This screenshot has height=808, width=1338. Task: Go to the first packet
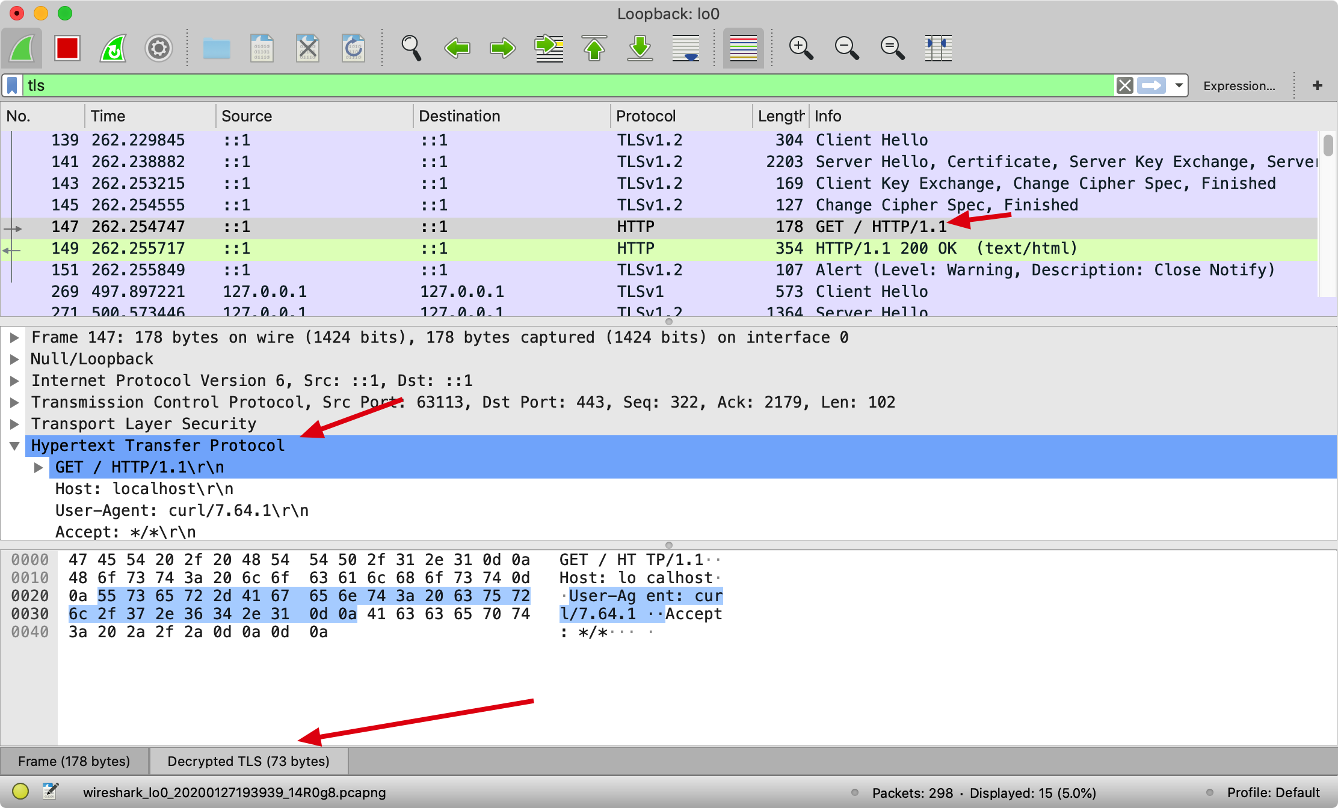[594, 48]
